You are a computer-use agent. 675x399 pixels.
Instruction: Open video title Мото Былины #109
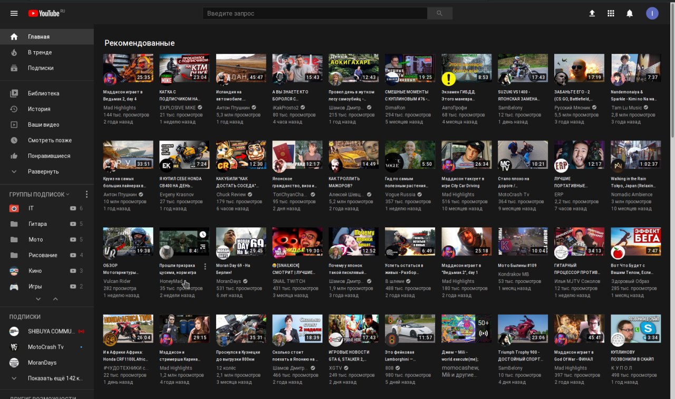click(517, 265)
